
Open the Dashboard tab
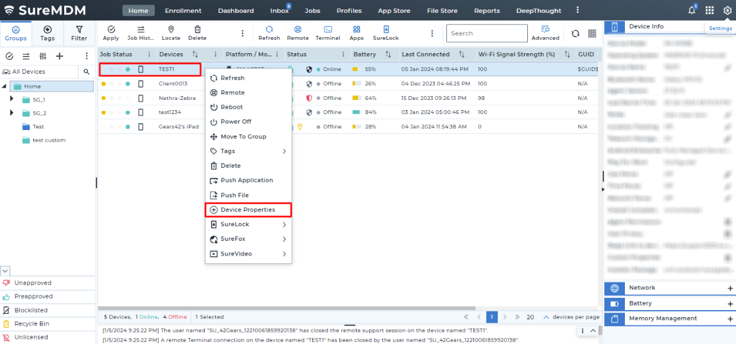[x=236, y=10]
